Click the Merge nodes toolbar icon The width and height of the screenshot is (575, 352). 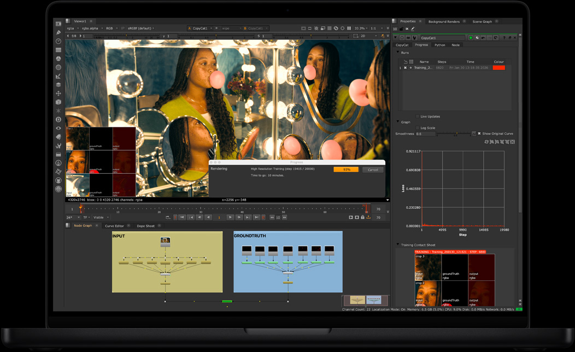[58, 85]
